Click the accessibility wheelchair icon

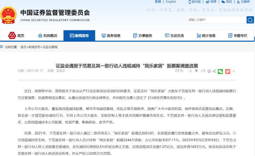pos(238,2)
